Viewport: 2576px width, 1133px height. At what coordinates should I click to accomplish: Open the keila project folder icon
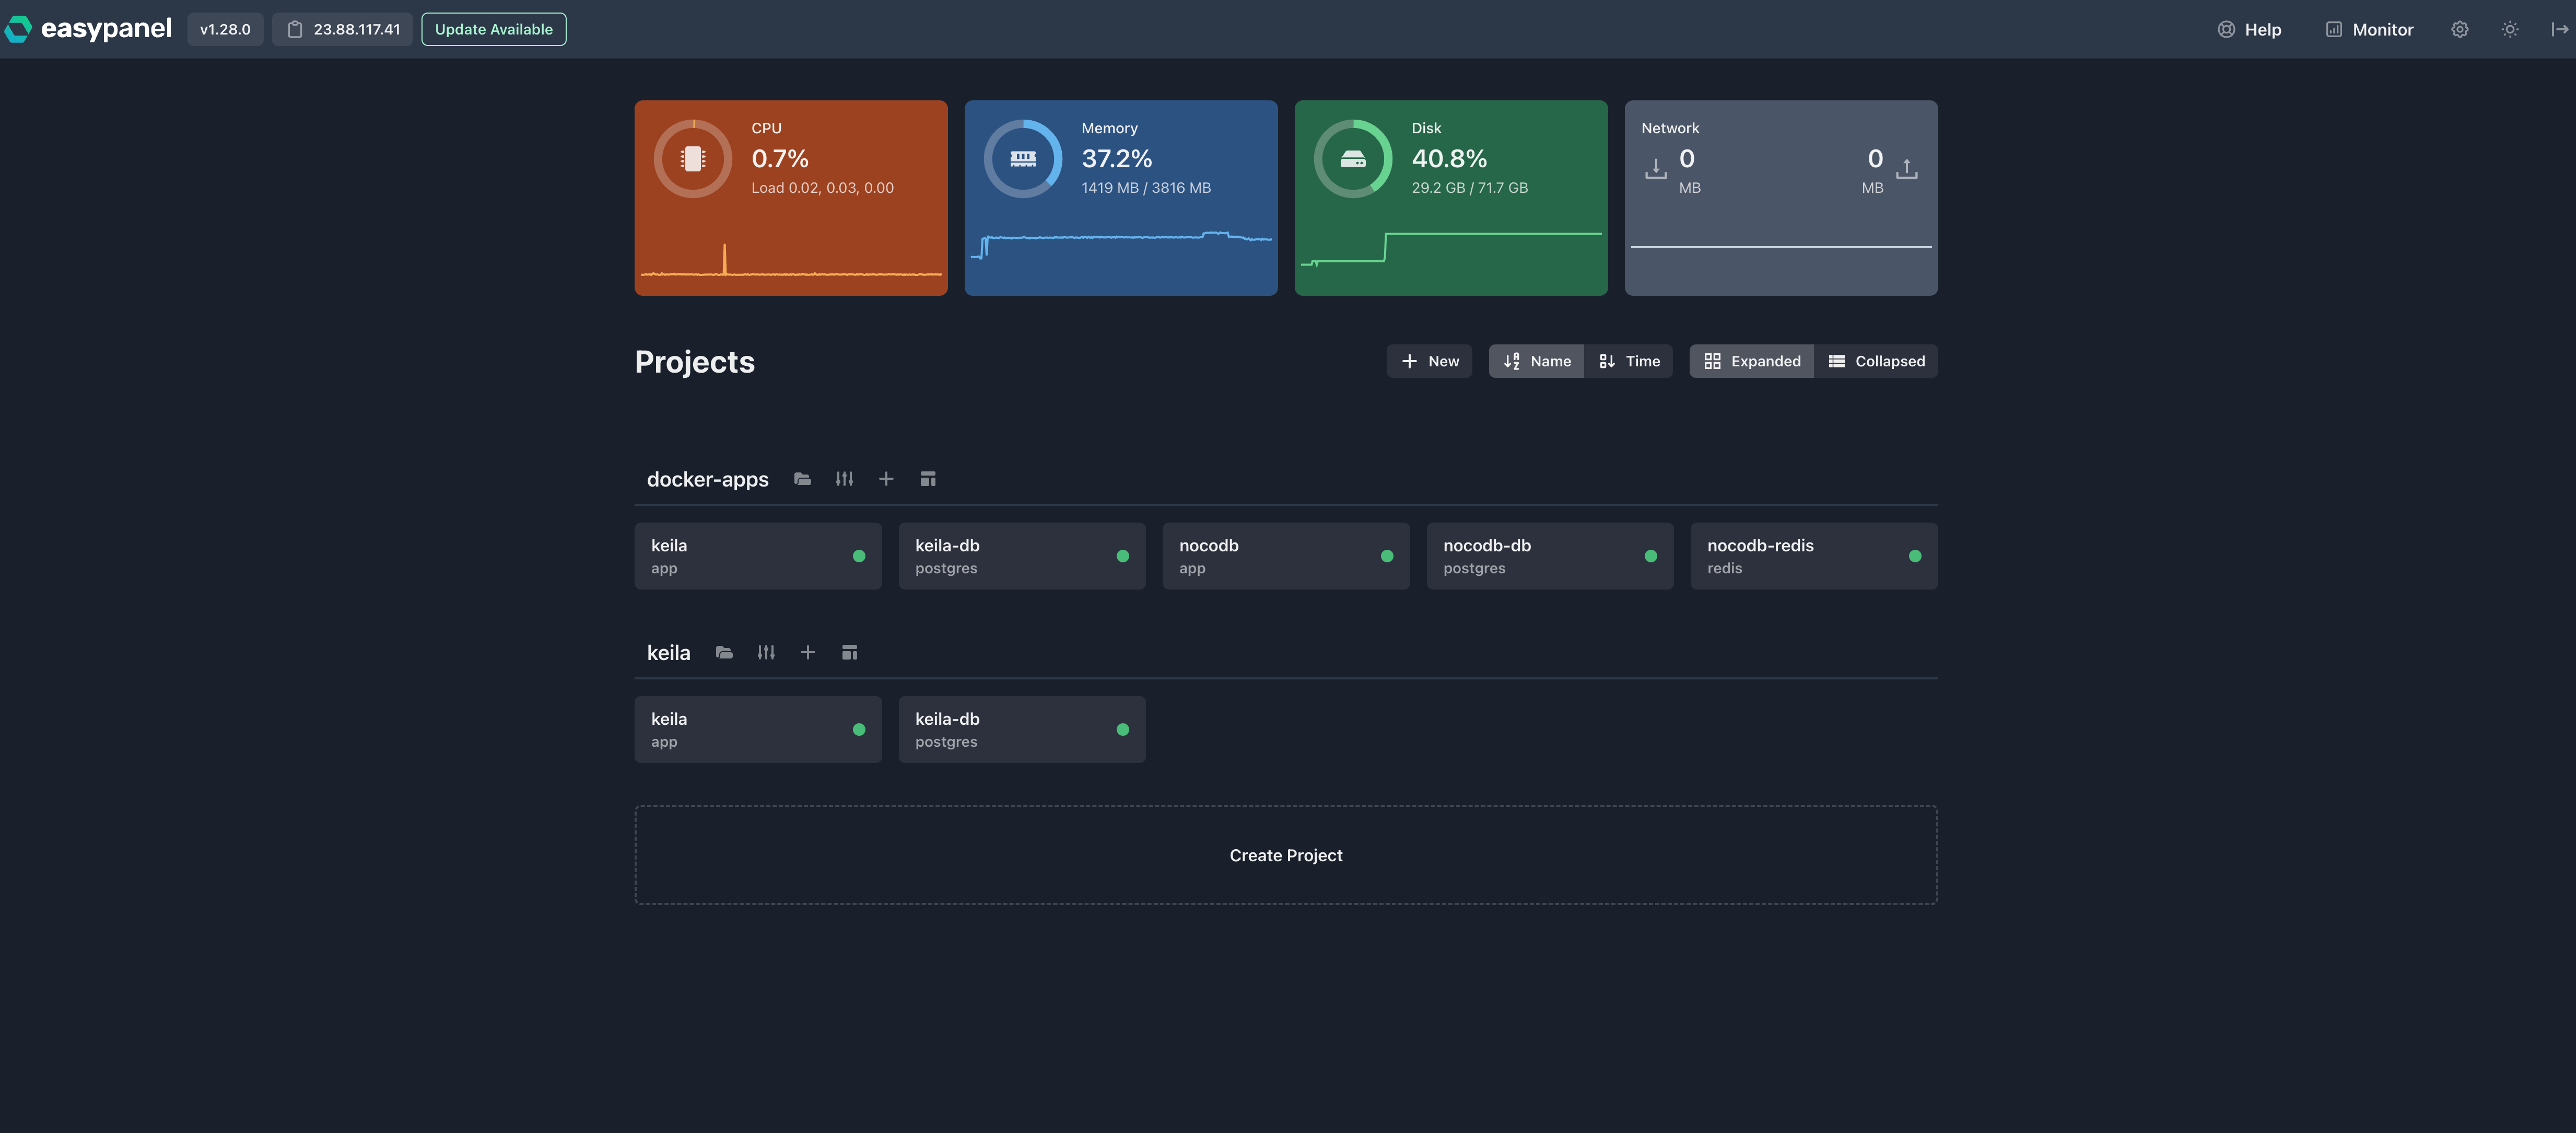724,652
